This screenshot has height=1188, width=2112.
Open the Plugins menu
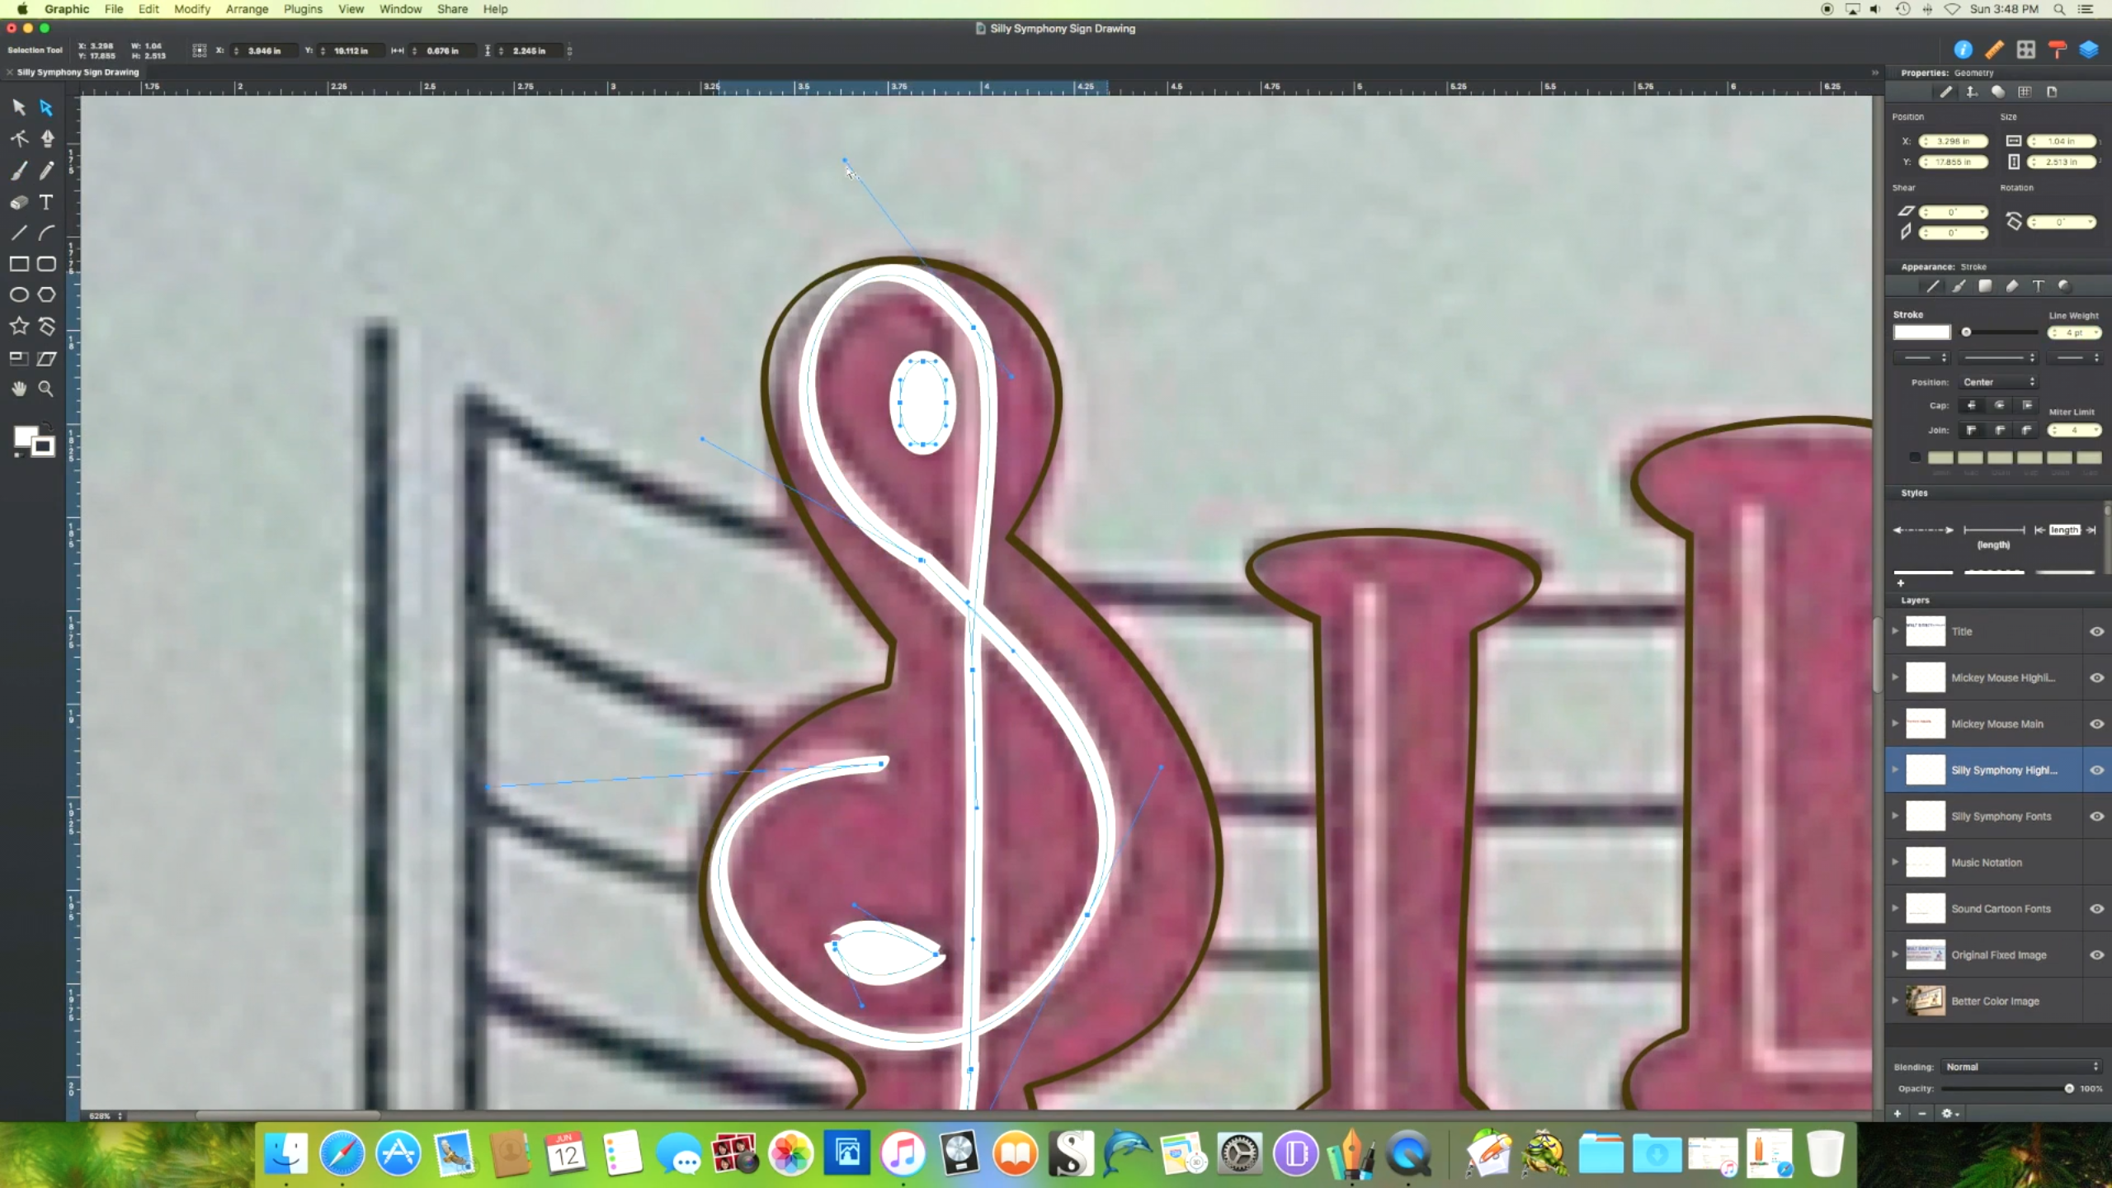303,9
